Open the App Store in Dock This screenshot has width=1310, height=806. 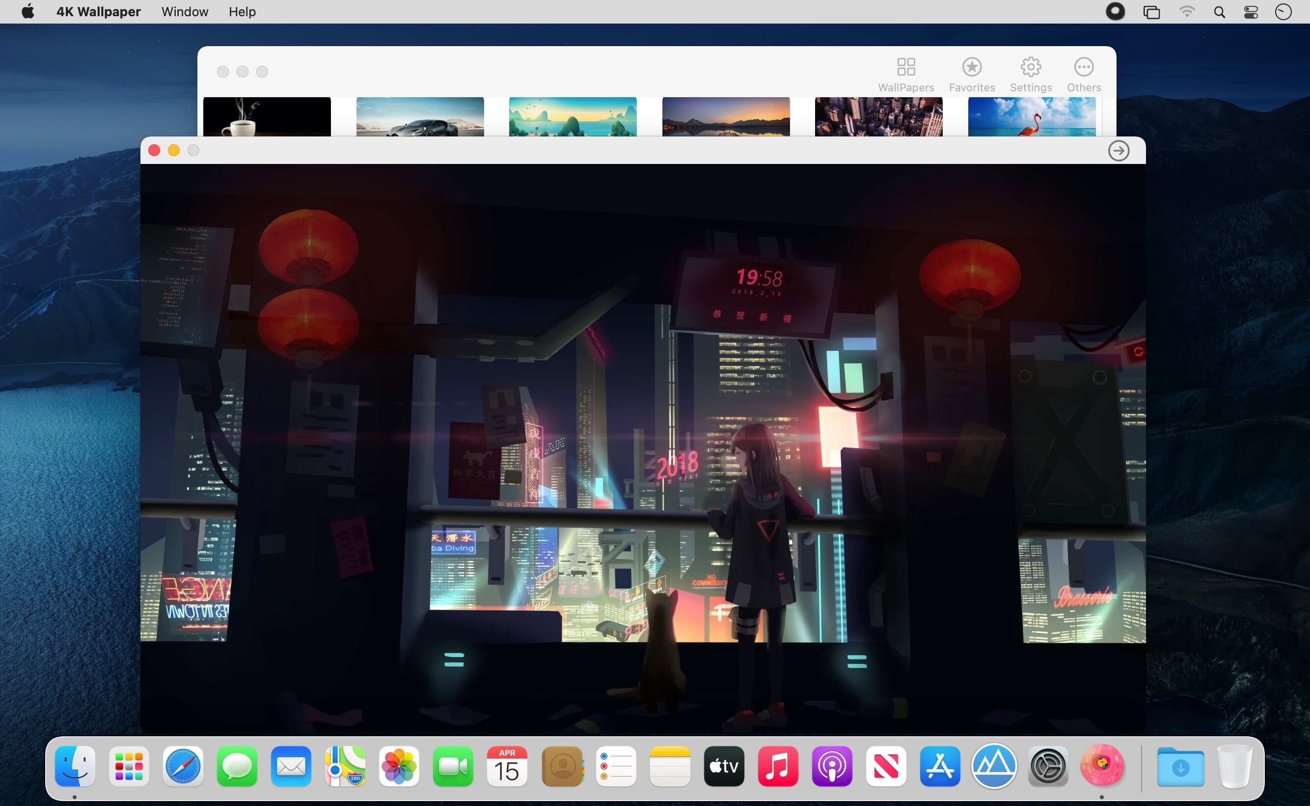click(939, 767)
